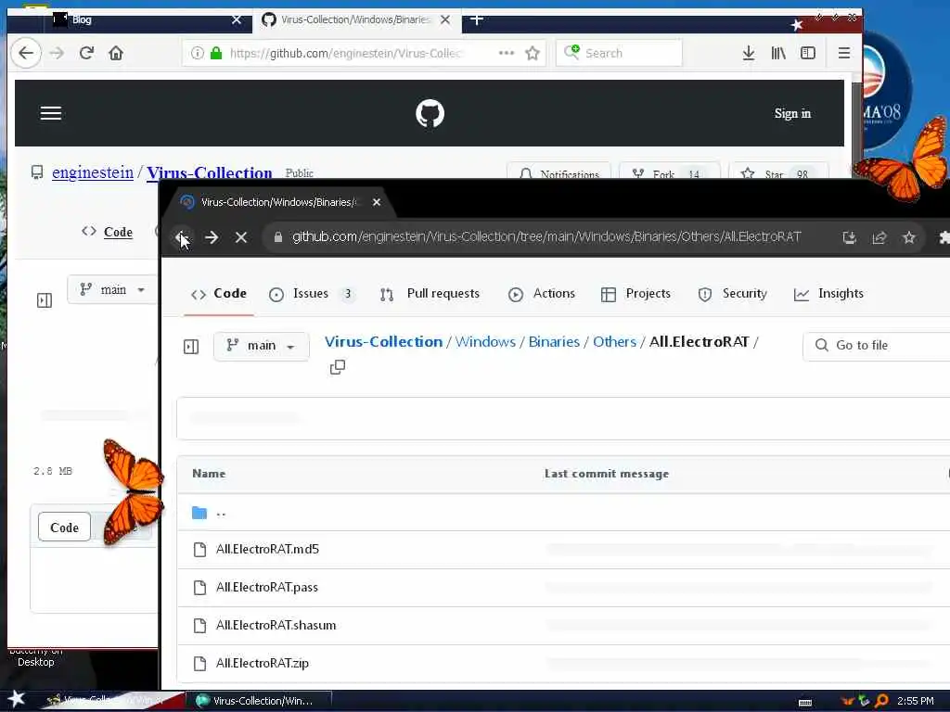950x712 pixels.
Task: Click the Firefox address bar URL
Action: [x=345, y=53]
